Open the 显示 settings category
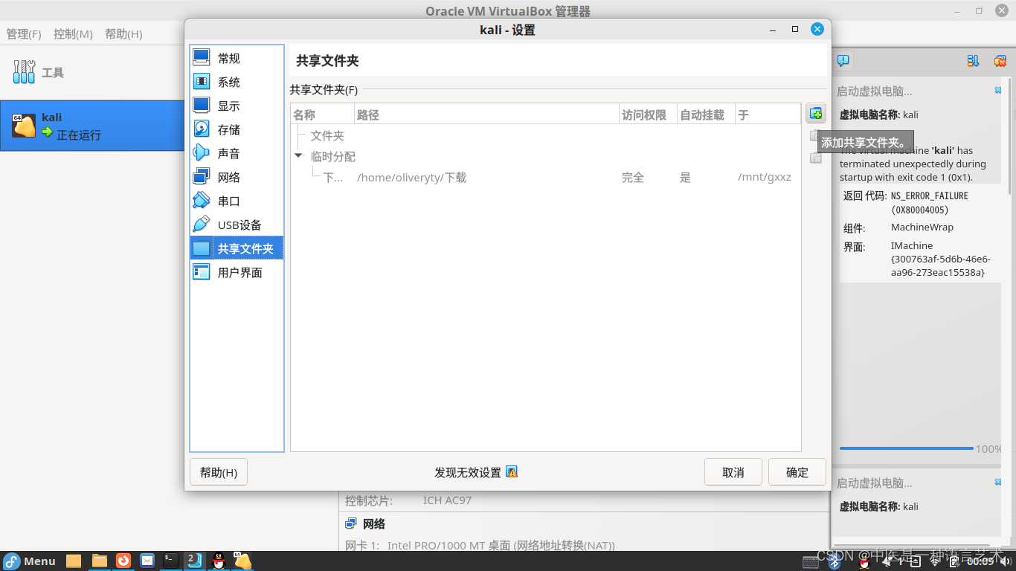 coord(237,106)
